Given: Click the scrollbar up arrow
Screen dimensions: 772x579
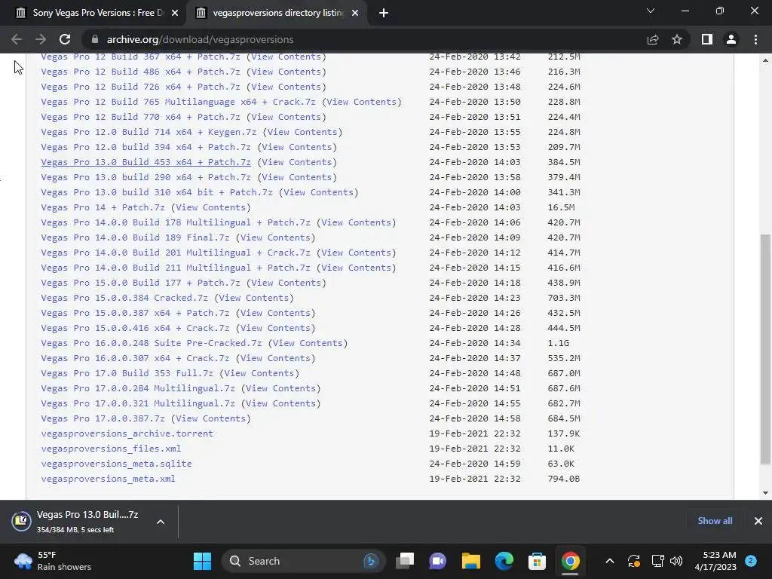Looking at the screenshot, I should pos(765,60).
